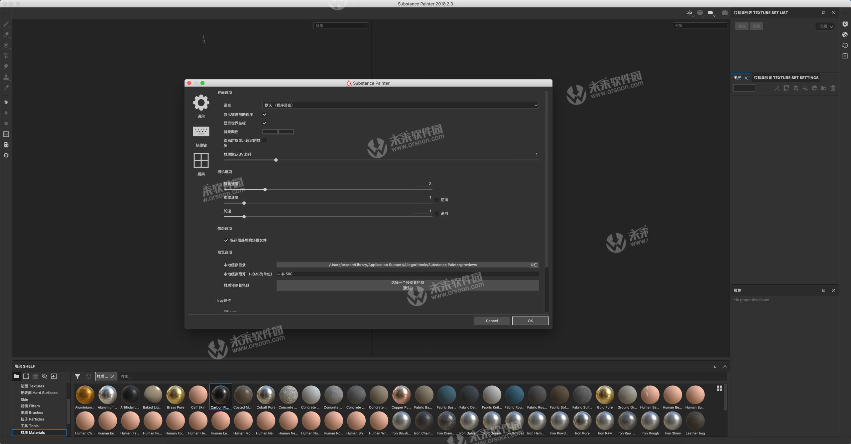Enable 绘画时仅显示选定的材质 checkbox
851x444 pixels.
pos(265,140)
